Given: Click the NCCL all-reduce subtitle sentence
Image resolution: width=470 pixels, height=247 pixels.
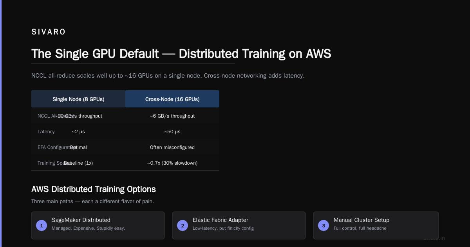Looking at the screenshot, I should point(168,76).
